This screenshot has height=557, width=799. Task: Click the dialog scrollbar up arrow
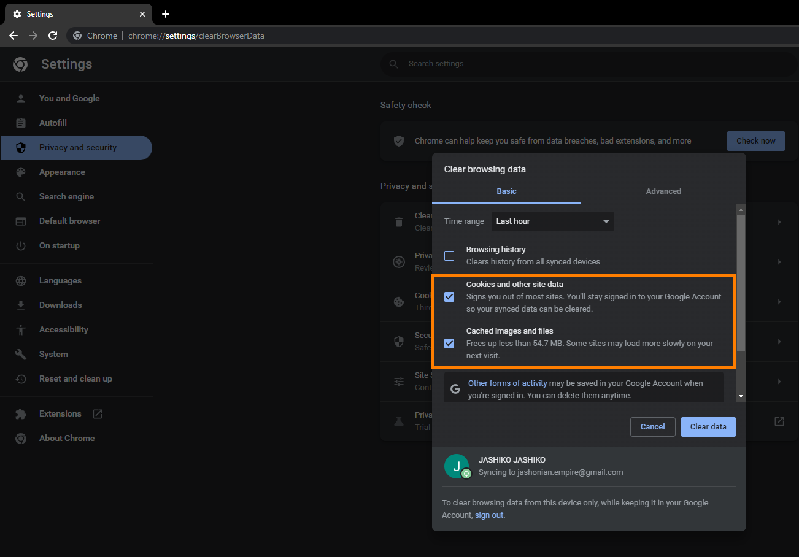pos(741,209)
